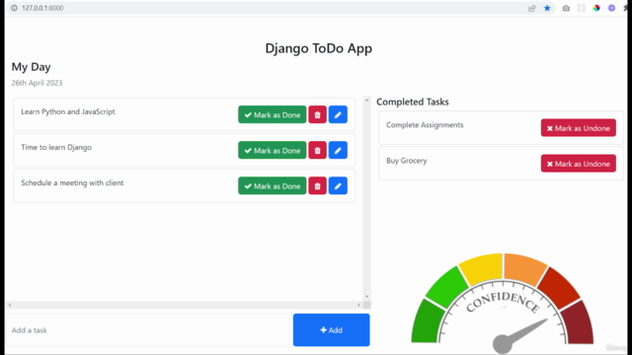Viewport: 632px width, 355px height.
Task: Click the horizontal scrollbar right arrow
Action: coord(358,305)
